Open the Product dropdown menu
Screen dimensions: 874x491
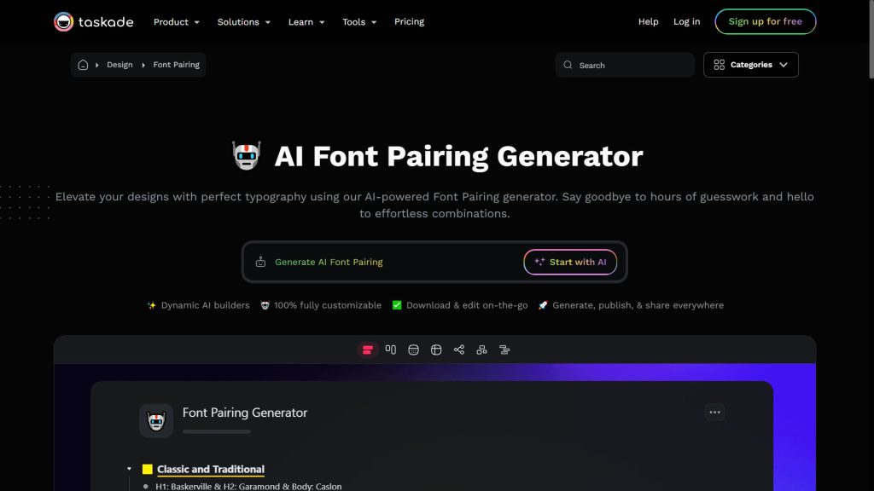tap(176, 21)
